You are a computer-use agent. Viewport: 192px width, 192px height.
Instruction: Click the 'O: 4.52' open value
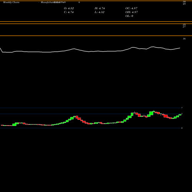tap(69, 8)
